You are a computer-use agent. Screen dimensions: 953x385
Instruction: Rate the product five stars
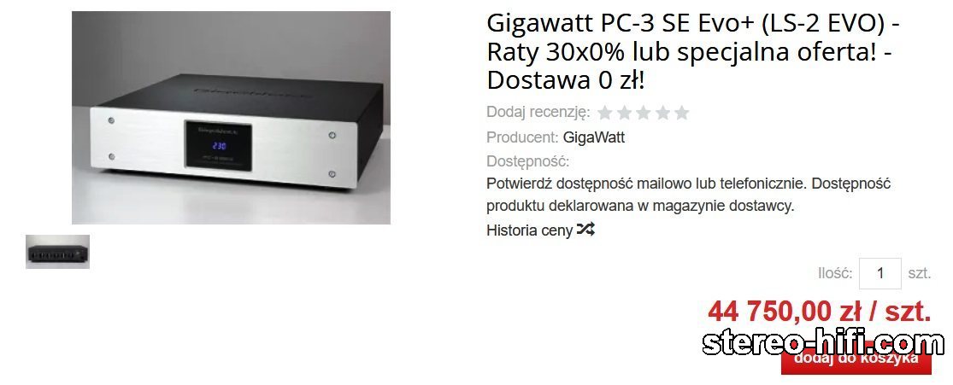click(x=682, y=113)
